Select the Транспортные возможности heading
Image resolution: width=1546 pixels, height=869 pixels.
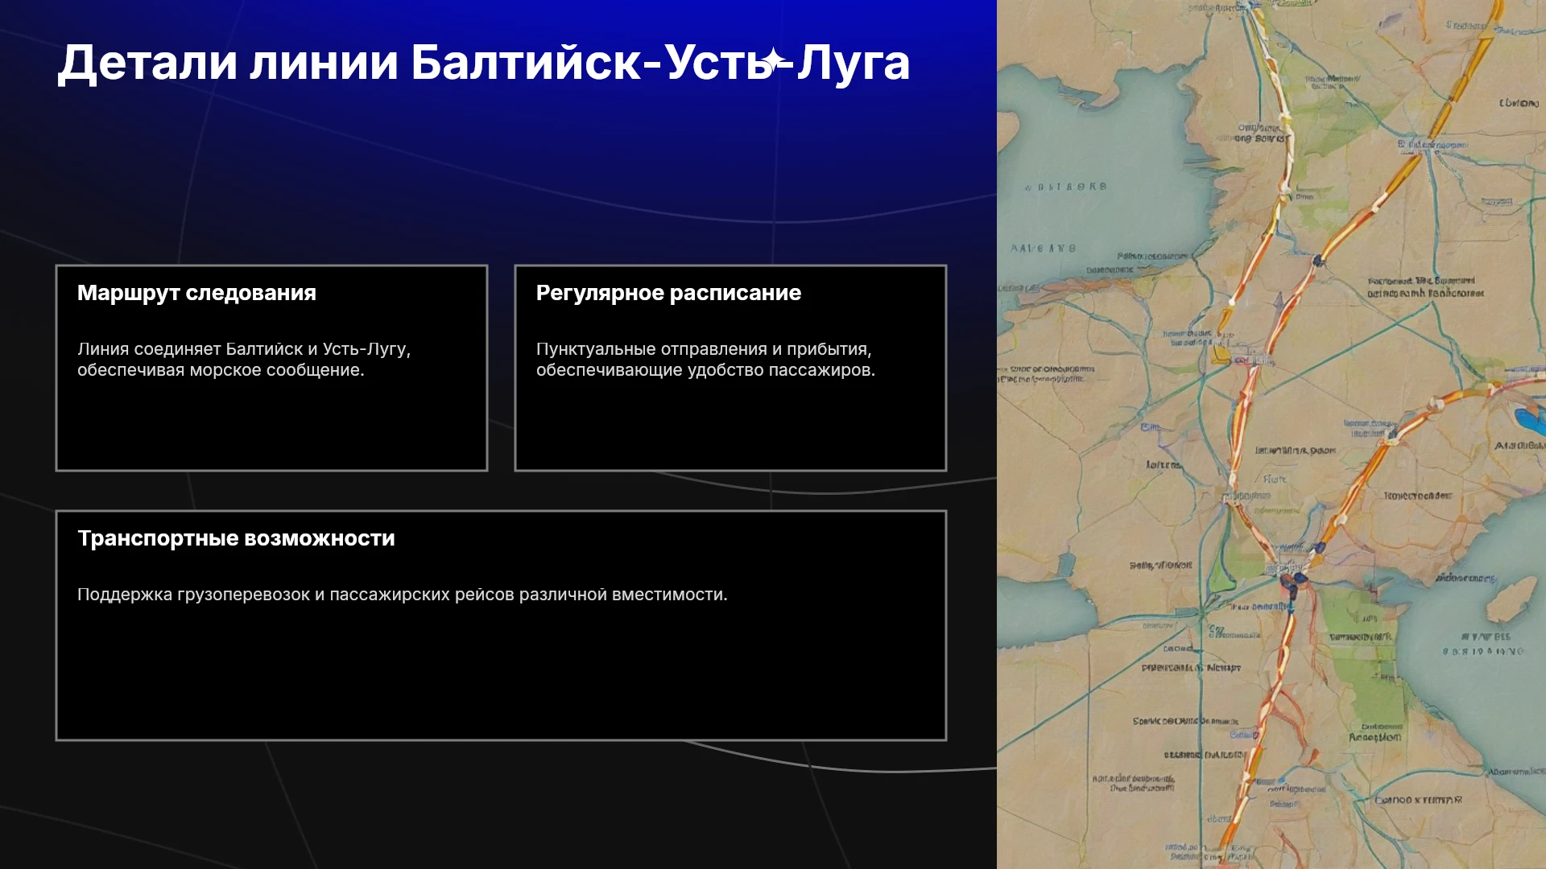click(x=236, y=538)
